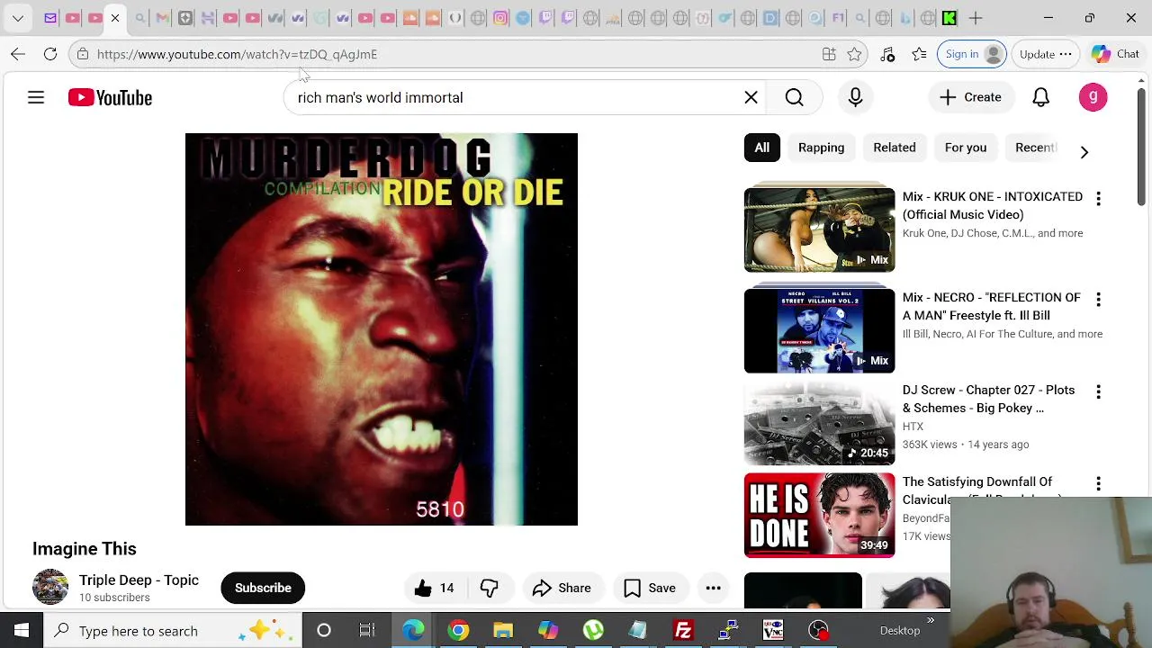Open the browser Favorites star-list icon
1152x648 pixels.
[x=919, y=54]
